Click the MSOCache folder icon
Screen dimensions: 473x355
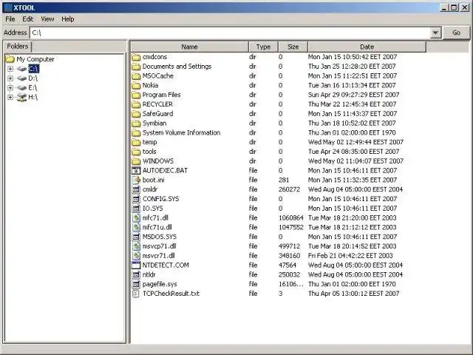[x=136, y=75]
